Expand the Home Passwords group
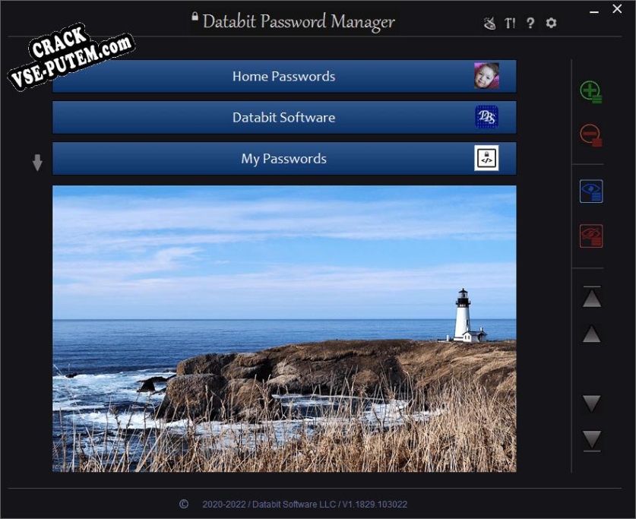Screen dimensions: 636x519 283,76
